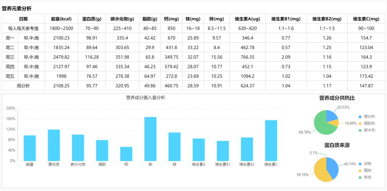This screenshot has height=191, width=387.
Task: Click the 116.28 protein cell
Action: (x=92, y=57)
